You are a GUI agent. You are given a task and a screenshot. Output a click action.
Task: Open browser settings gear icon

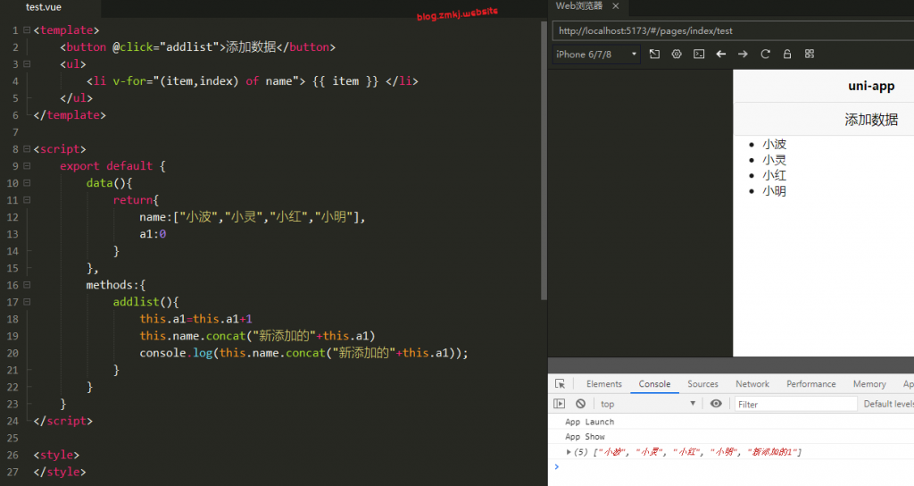point(677,54)
